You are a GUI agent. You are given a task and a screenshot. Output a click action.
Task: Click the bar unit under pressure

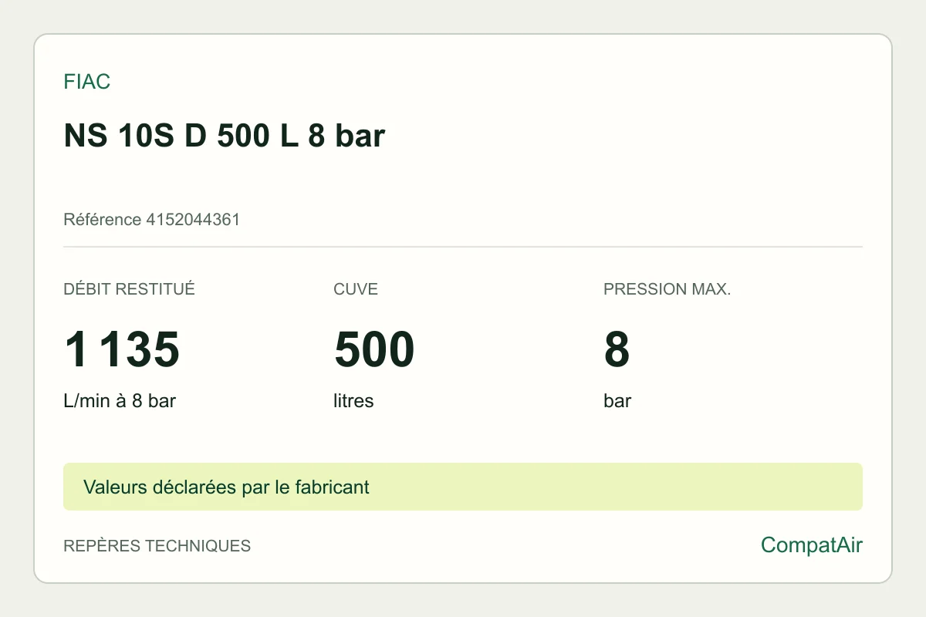pyautogui.click(x=617, y=401)
